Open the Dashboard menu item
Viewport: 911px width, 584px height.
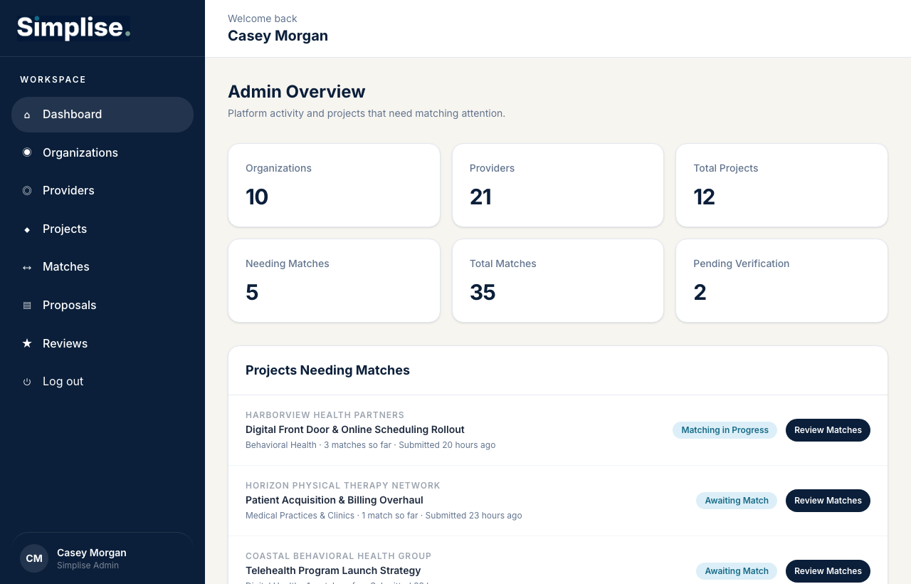point(102,115)
